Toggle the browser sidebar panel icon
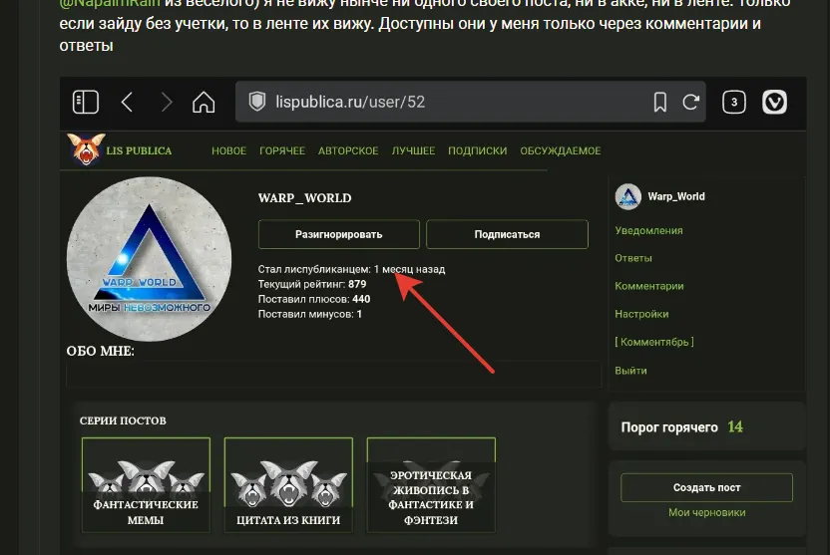This screenshot has height=555, width=830. click(x=86, y=102)
